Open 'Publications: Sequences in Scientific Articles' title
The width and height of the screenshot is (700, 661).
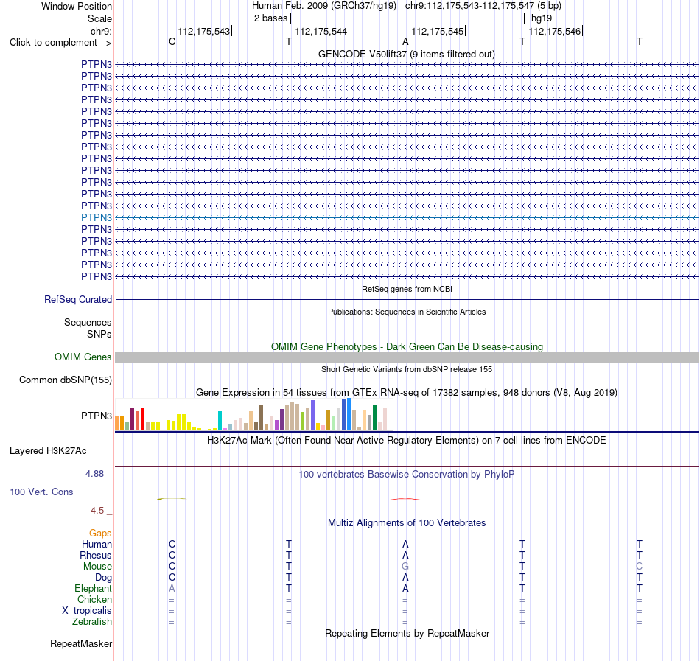(407, 312)
